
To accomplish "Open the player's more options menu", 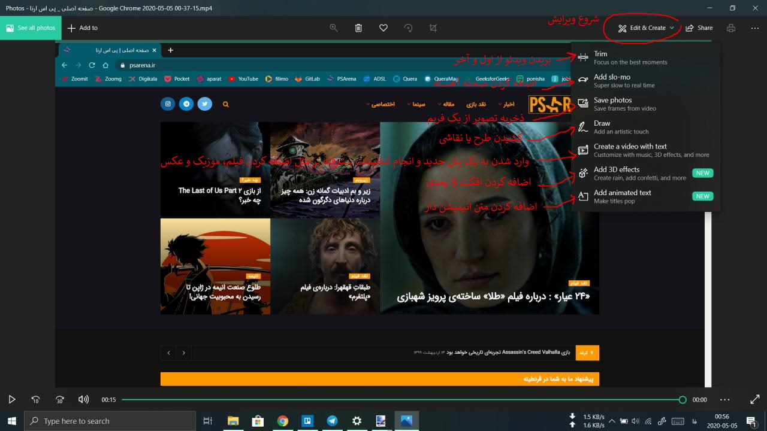I will [x=725, y=399].
